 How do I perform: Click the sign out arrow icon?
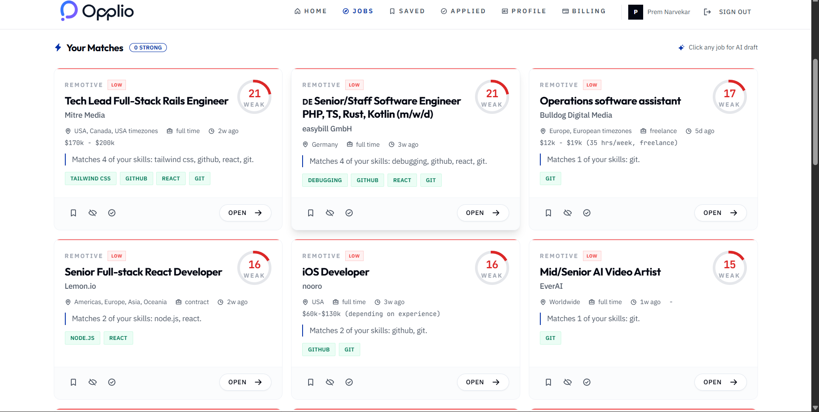pyautogui.click(x=707, y=12)
